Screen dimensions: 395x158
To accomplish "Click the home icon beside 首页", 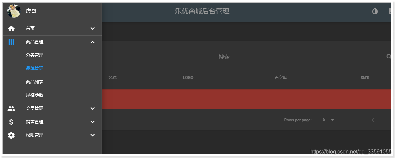I will [11, 29].
